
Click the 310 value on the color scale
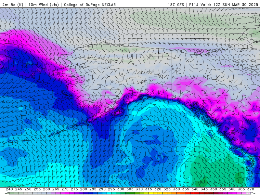[139, 189]
